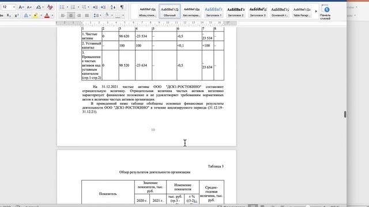This screenshot has height=207, width=369.
Task: Insert multilevel list
Action: click(x=84, y=7)
